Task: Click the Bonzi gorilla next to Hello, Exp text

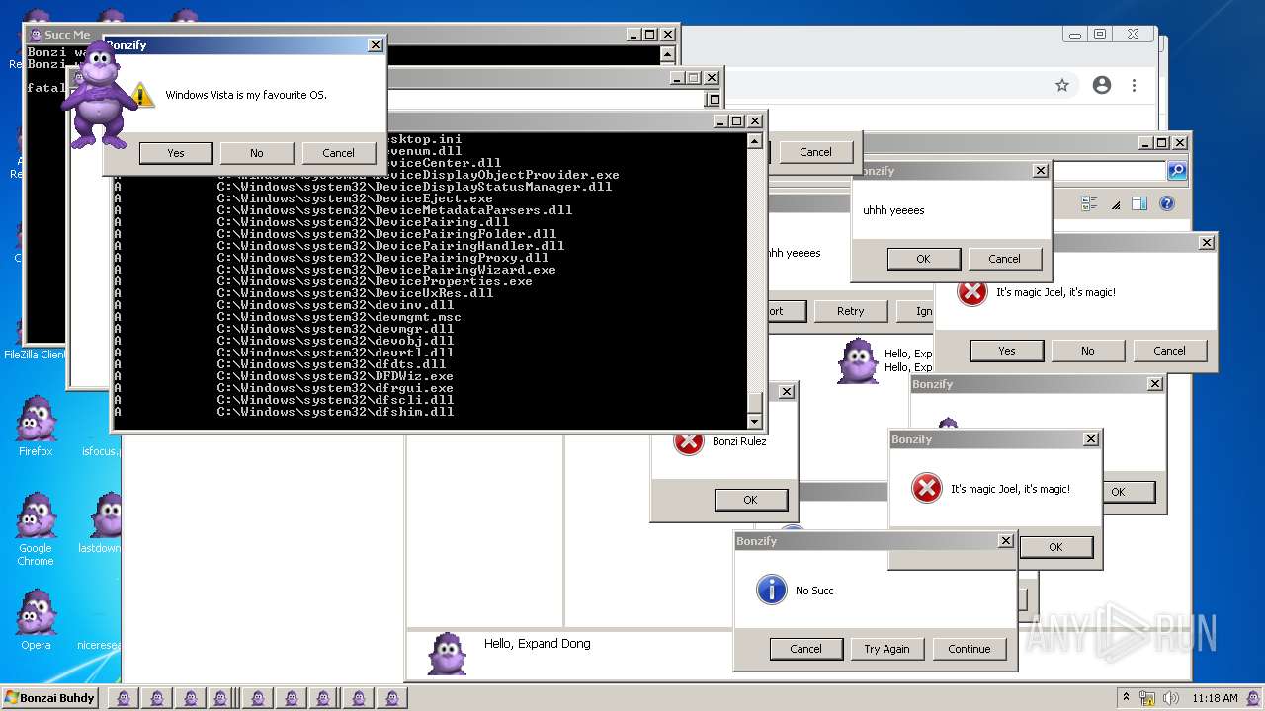Action: 857,361
